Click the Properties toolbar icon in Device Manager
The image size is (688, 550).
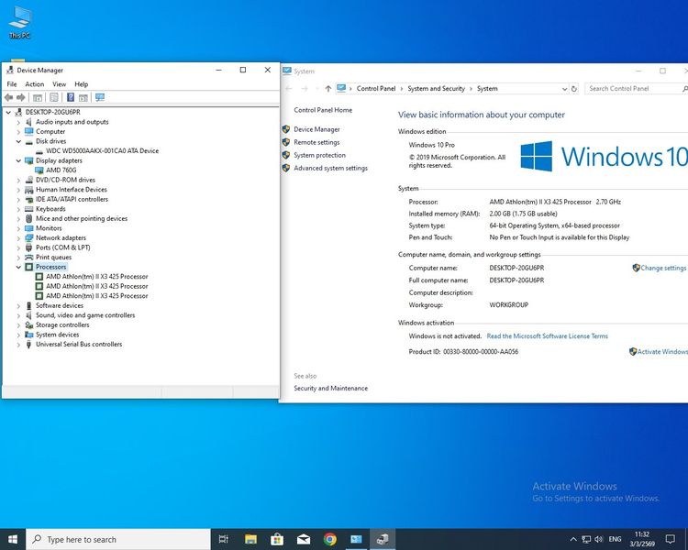[x=54, y=97]
